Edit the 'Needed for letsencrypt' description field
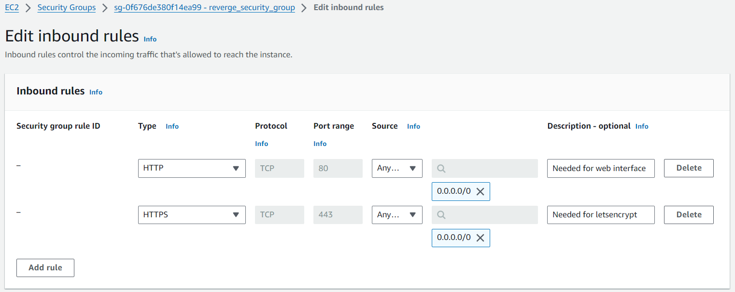 (601, 215)
